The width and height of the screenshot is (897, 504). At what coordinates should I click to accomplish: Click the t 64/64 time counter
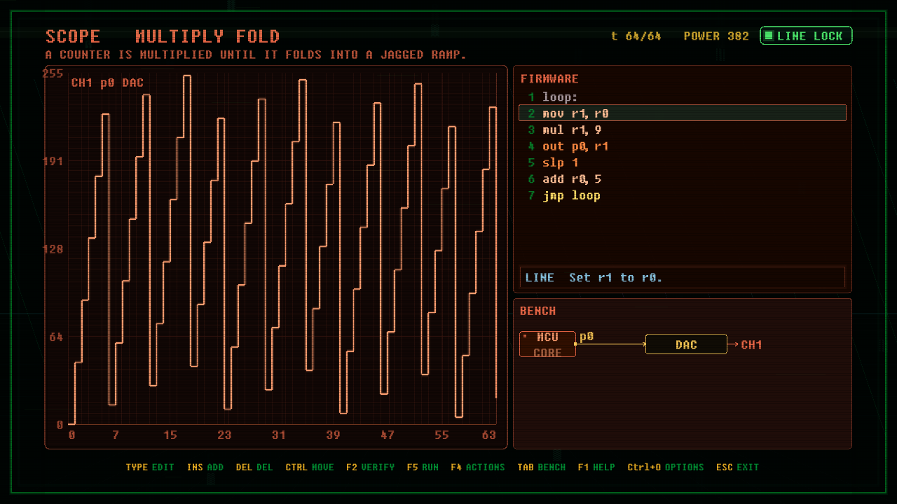[636, 36]
